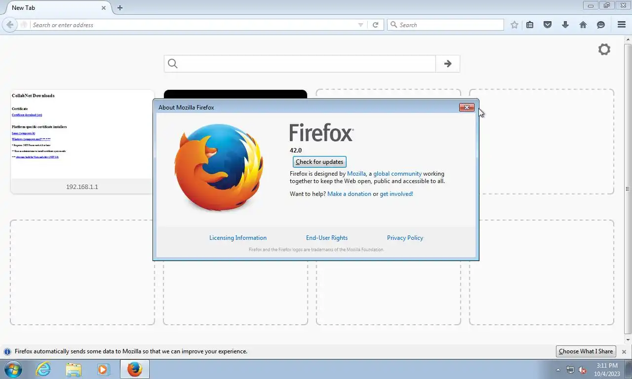Click Choose What I Share button

[x=586, y=351]
